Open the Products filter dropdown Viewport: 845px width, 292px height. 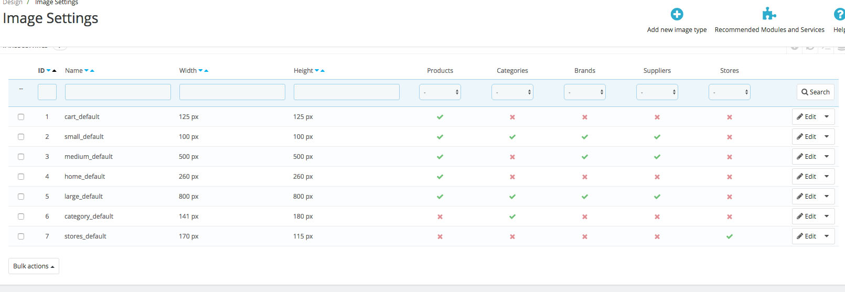coord(440,92)
